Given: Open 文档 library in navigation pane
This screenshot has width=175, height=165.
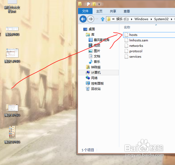Looking at the screenshot, I should [94, 56].
